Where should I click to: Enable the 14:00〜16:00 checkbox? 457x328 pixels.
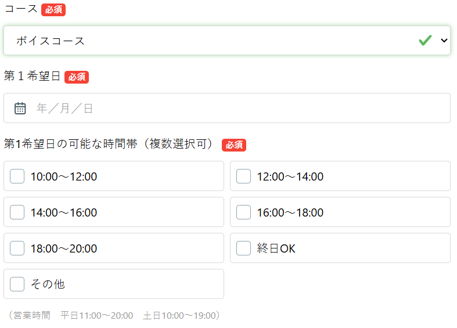tap(17, 212)
